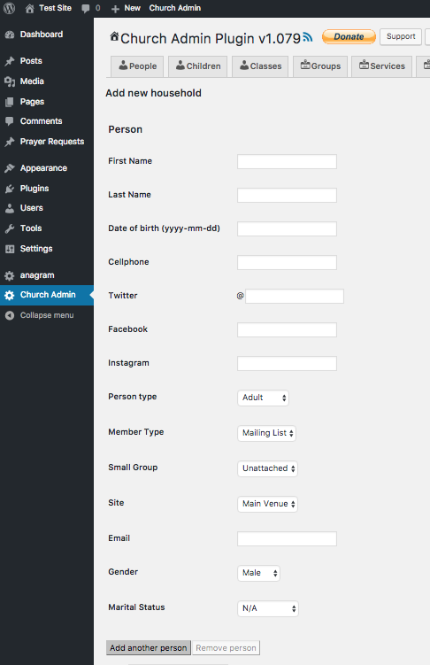Screen dimensions: 430x665
Task: Click the Posts pin icon
Action: (x=10, y=61)
